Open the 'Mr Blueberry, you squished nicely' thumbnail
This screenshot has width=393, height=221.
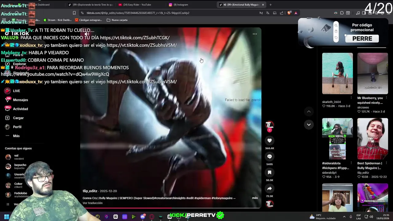(372, 73)
